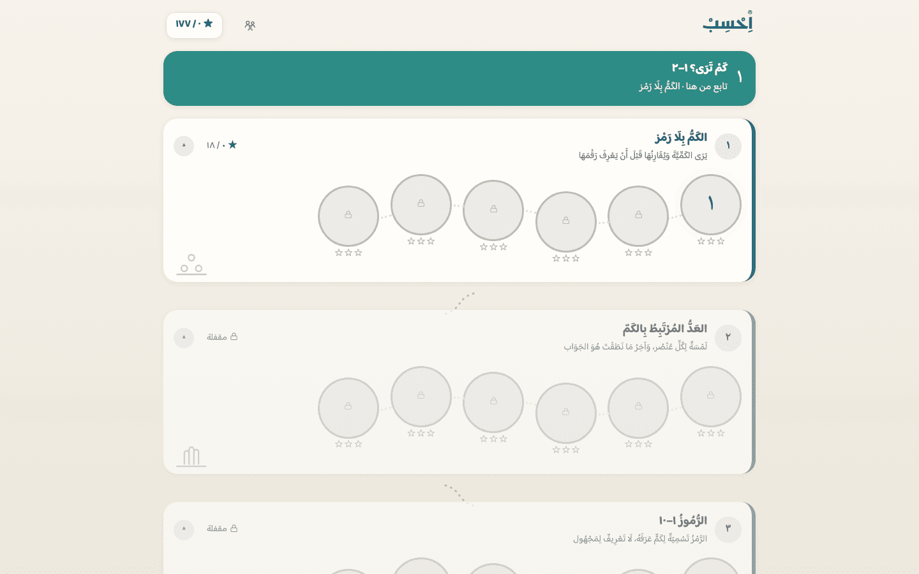Image resolution: width=919 pixels, height=574 pixels.
Task: Start lesson ١ circle in unit one
Action: coord(710,205)
